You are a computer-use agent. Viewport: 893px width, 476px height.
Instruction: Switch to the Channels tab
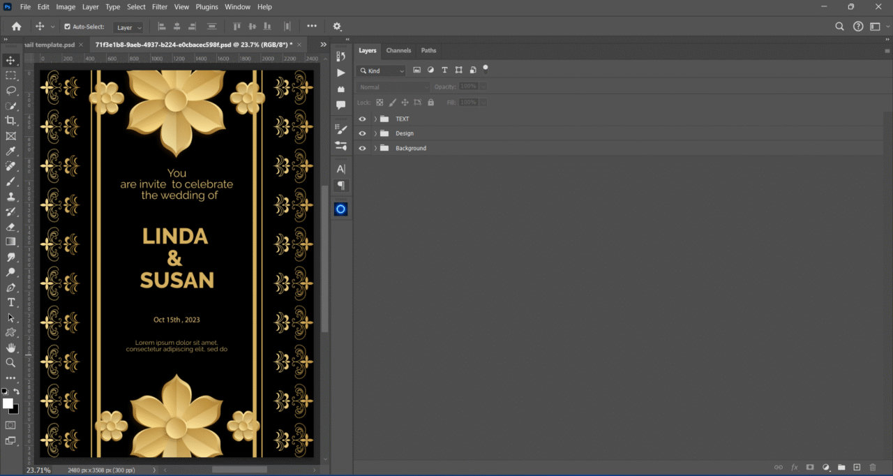click(398, 50)
